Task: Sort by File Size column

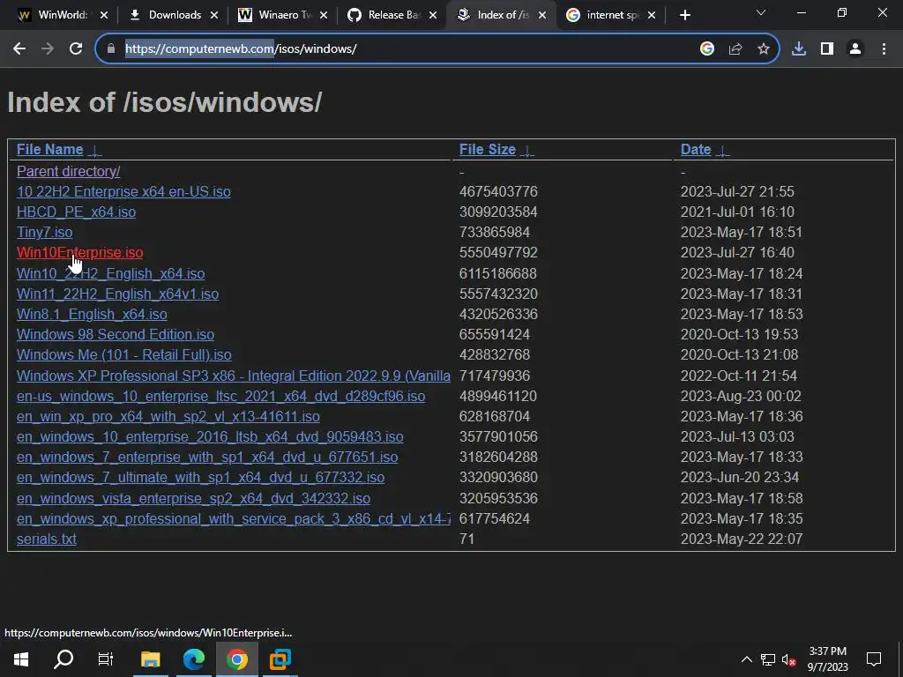Action: [x=496, y=150]
